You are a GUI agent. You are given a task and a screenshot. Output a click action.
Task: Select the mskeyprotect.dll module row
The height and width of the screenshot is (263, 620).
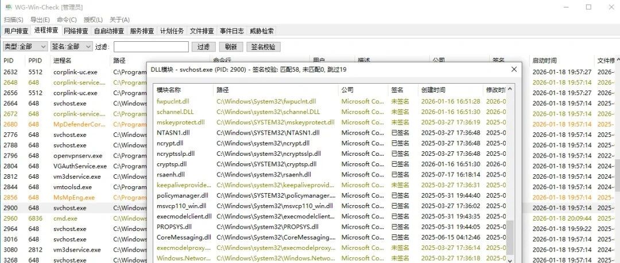[x=330, y=123]
